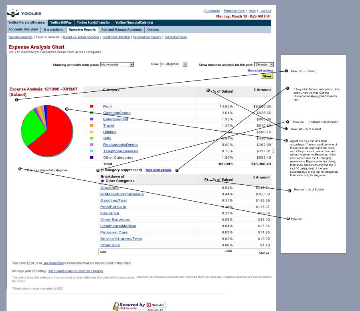Open the Insurance link
Screen dimensions: 360x311
(x=109, y=214)
